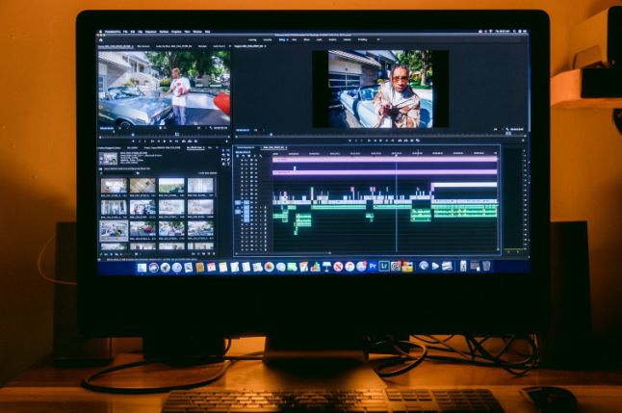
Task: Export frame from the Program monitor
Action: pos(412,141)
